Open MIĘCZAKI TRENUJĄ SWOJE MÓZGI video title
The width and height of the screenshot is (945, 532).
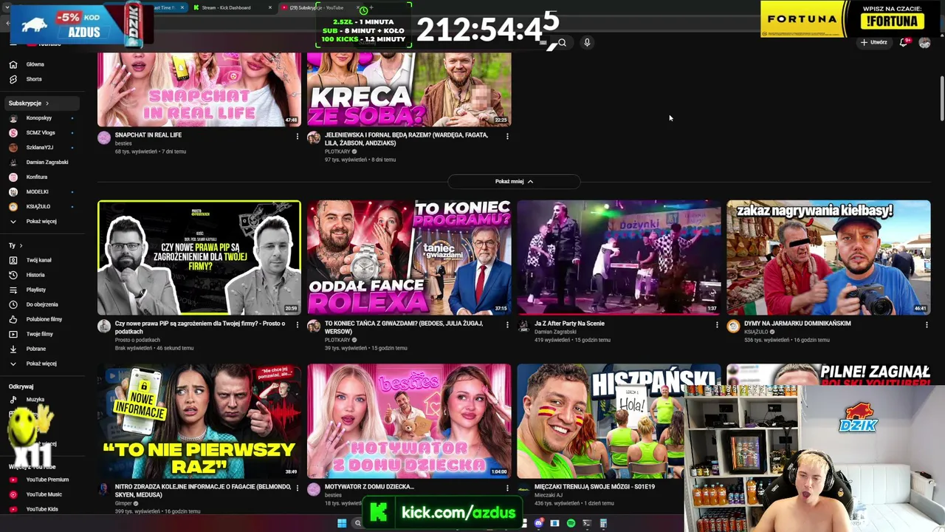coord(594,487)
